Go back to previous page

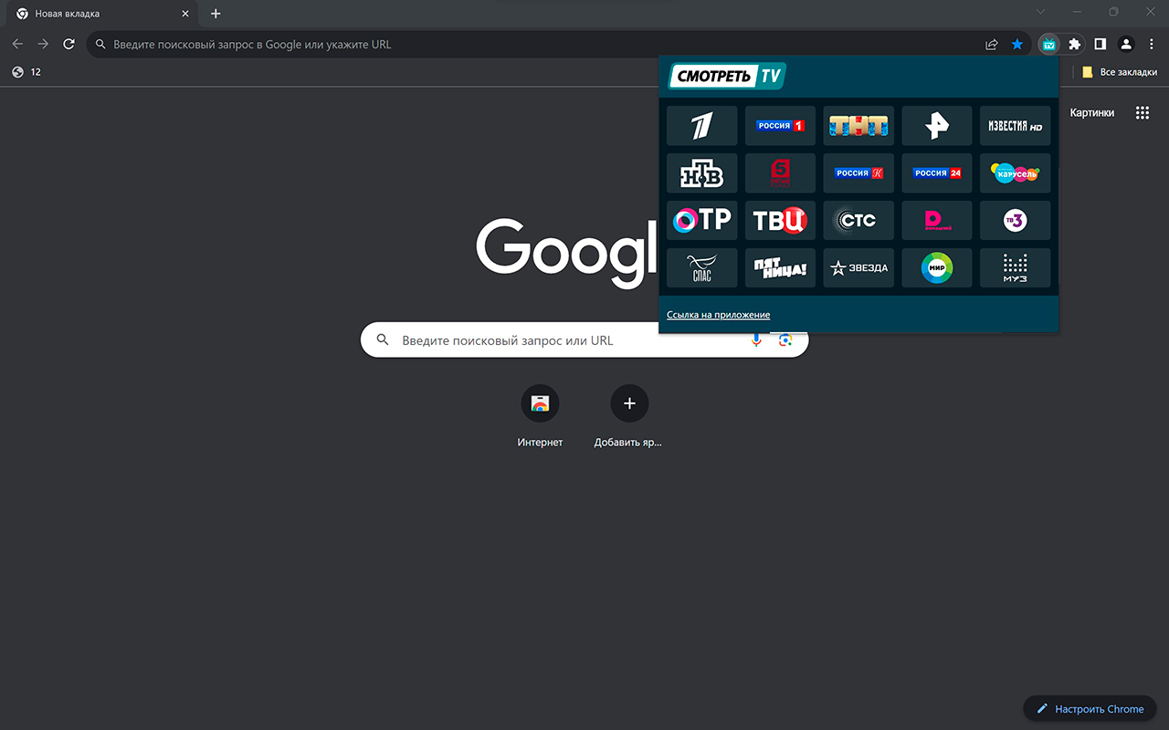[x=17, y=44]
